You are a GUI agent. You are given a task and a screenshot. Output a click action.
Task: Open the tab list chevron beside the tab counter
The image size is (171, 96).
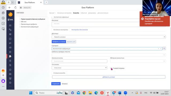point(13,2)
